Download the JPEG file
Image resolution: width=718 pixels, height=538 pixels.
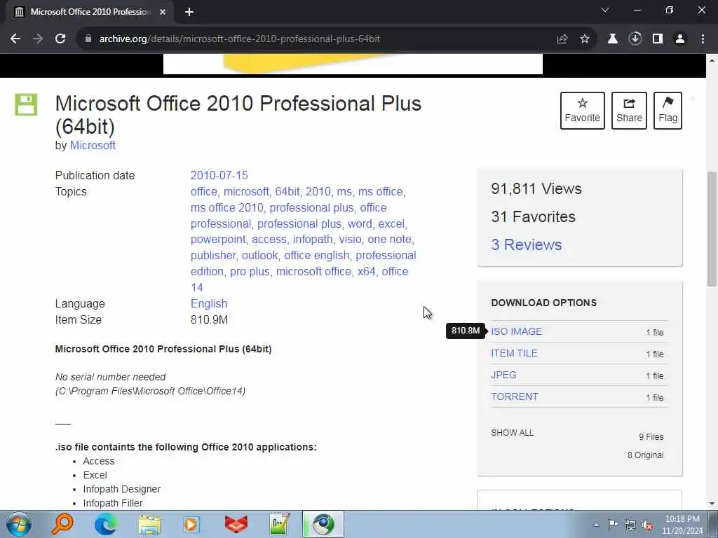[x=503, y=375]
